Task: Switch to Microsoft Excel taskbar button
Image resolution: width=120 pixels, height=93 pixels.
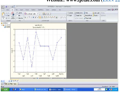Action: [x=41, y=90]
